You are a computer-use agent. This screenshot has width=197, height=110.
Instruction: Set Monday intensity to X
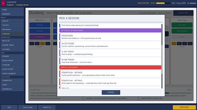click(x=48, y=44)
